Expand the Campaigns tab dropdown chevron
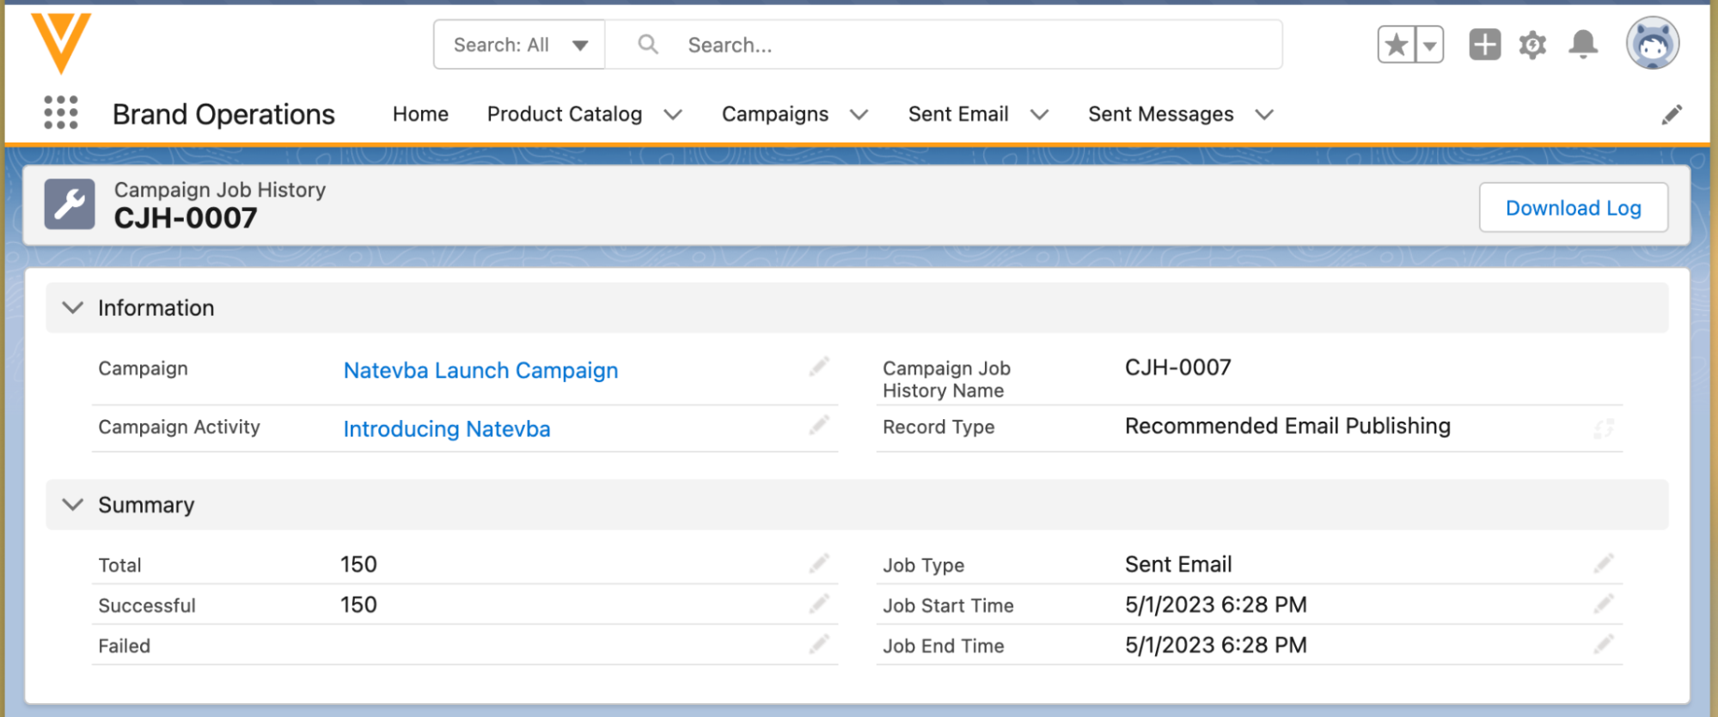This screenshot has height=717, width=1718. click(x=859, y=115)
